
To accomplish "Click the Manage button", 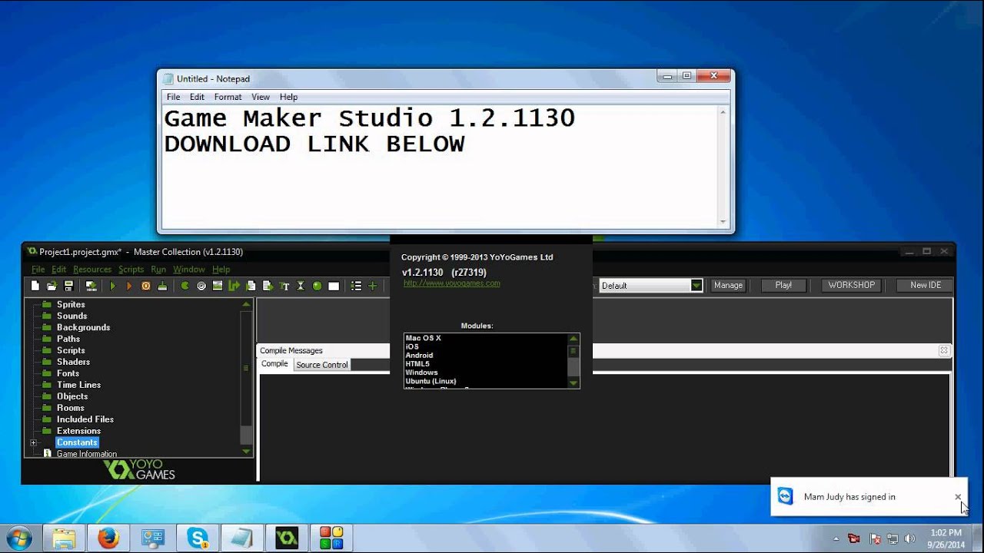I will 728,285.
